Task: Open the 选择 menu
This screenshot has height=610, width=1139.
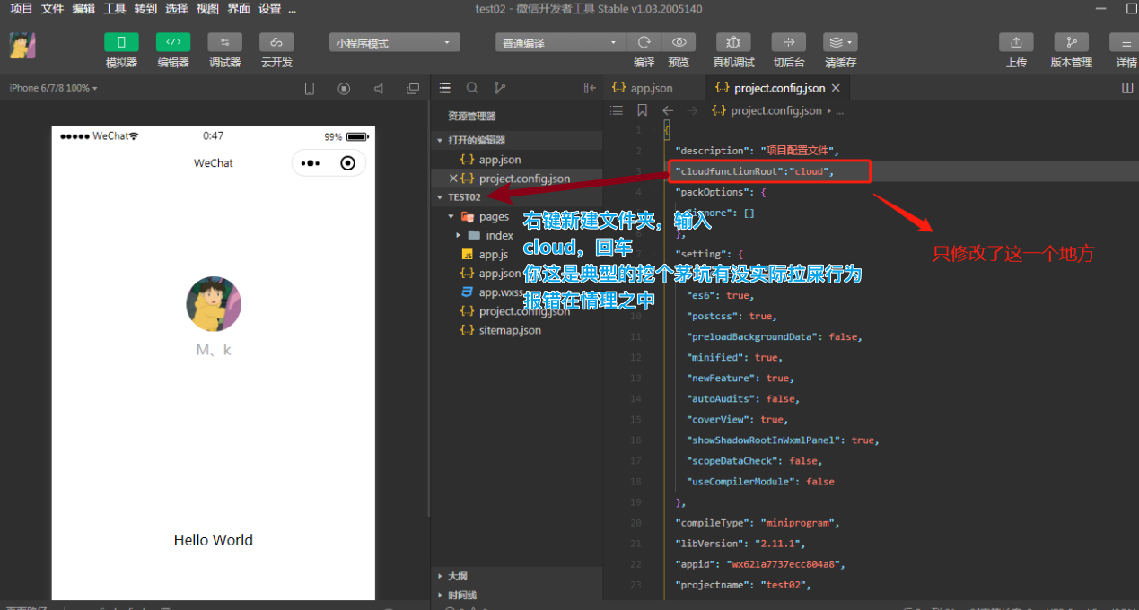Action: pyautogui.click(x=177, y=9)
